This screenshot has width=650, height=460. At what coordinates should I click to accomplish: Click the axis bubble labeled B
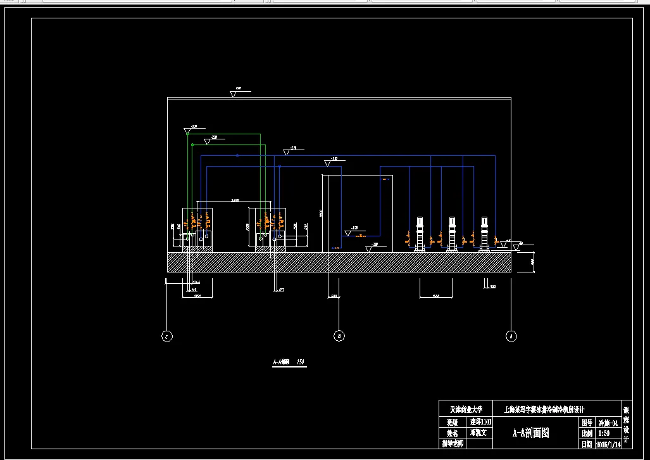339,336
